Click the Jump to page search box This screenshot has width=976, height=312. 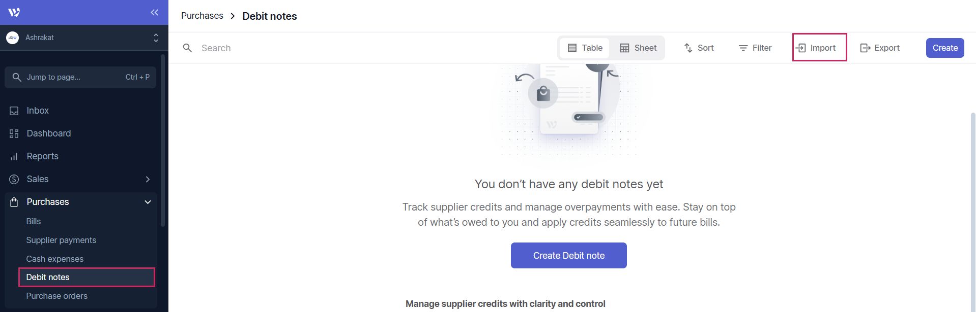tap(80, 77)
